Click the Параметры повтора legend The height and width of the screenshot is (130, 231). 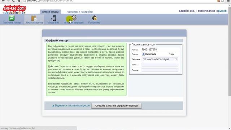coord(143,44)
